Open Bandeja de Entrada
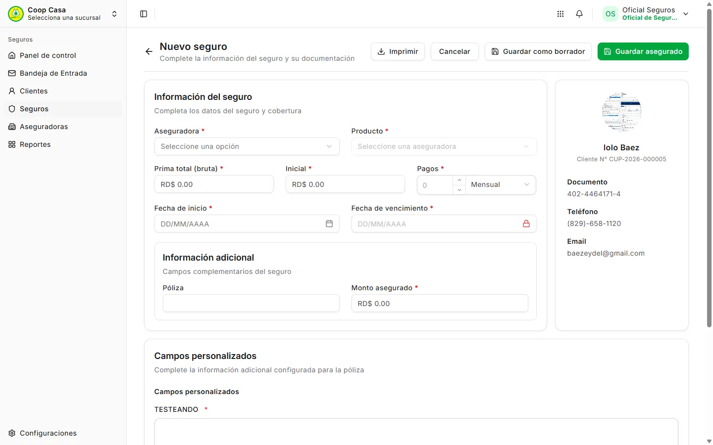The height and width of the screenshot is (445, 713). (63, 73)
